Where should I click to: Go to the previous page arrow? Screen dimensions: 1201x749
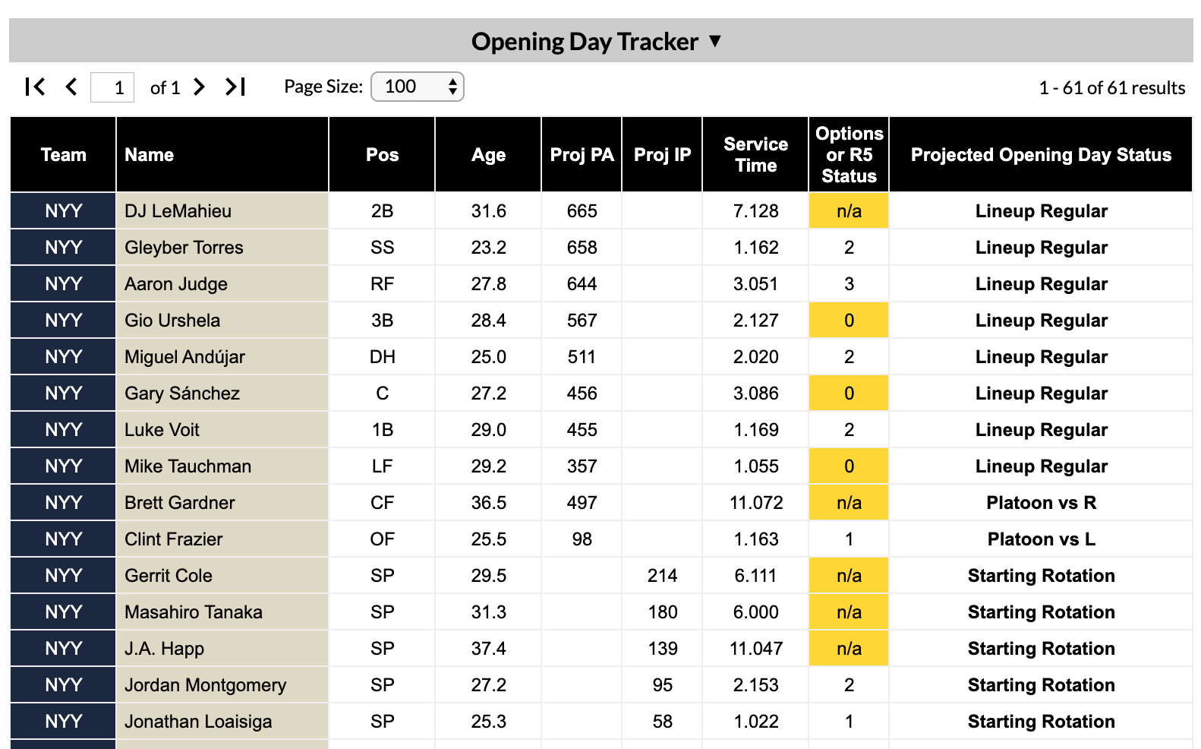click(71, 87)
